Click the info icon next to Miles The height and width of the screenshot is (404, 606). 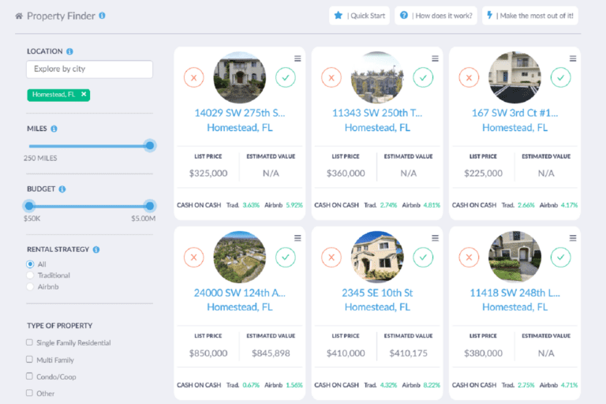pos(54,129)
